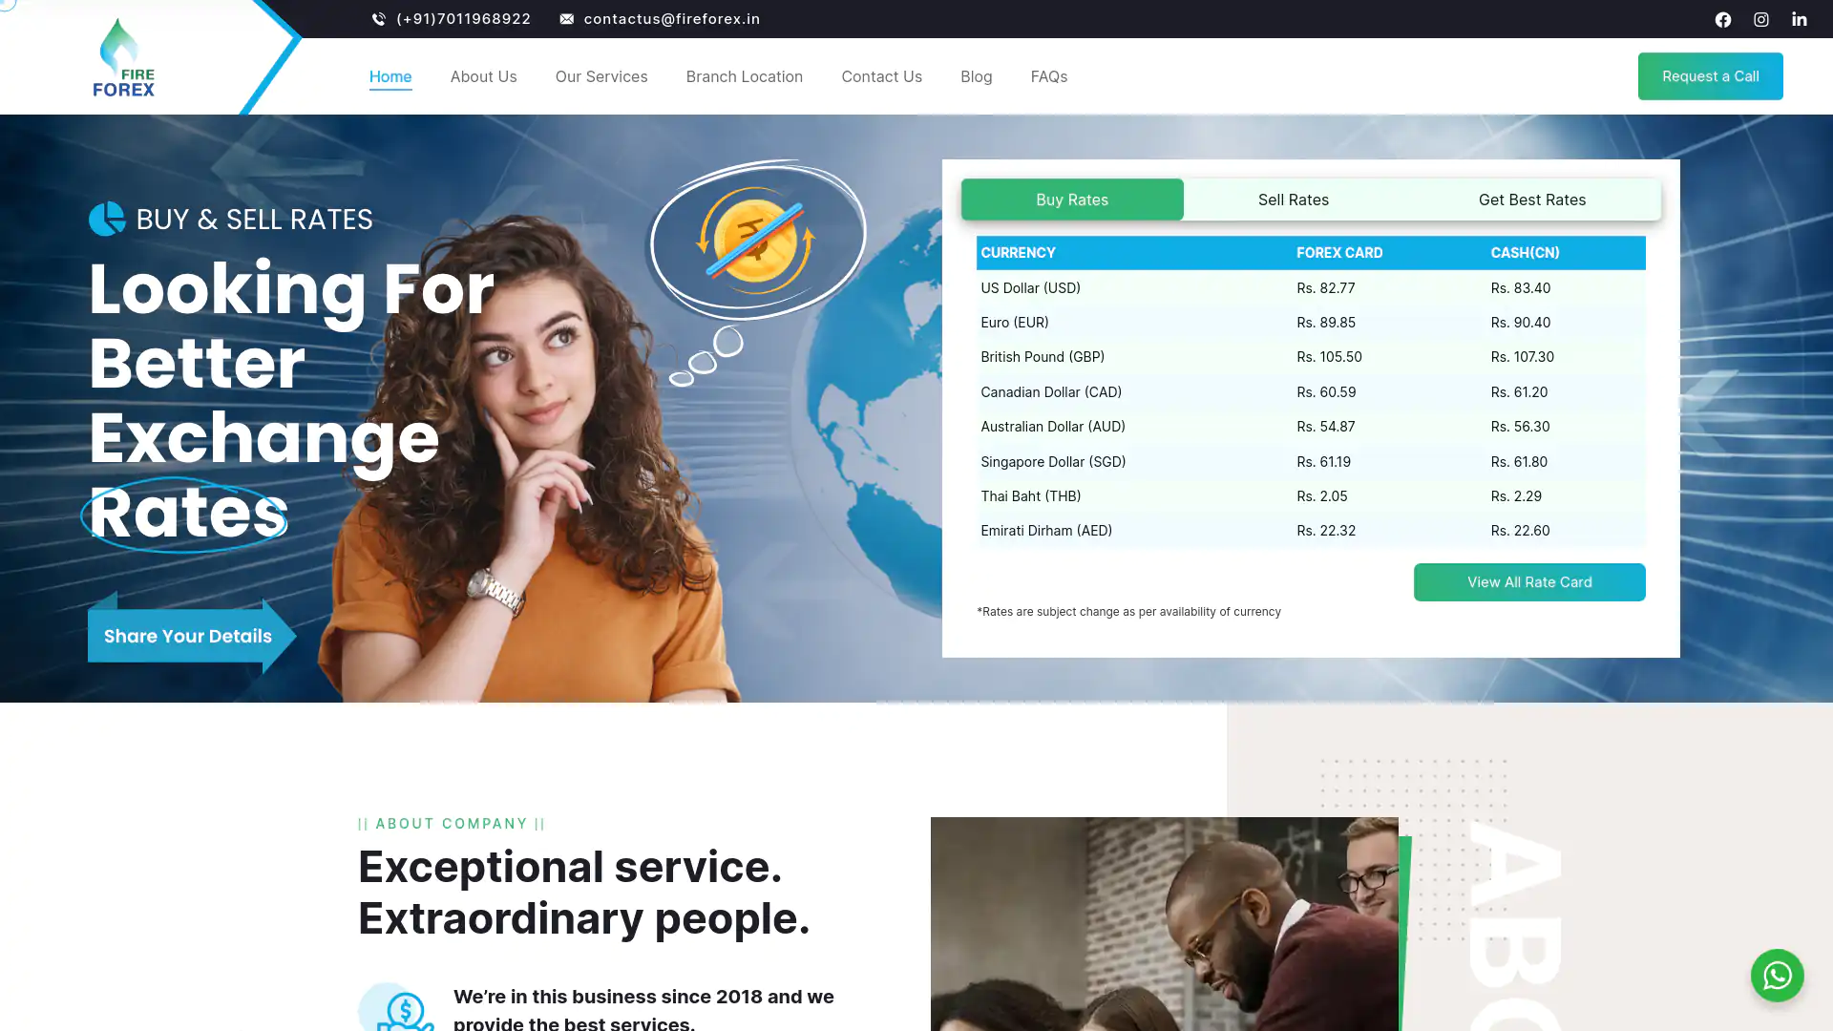Image resolution: width=1833 pixels, height=1031 pixels.
Task: Open the LinkedIn social icon
Action: 1799,19
